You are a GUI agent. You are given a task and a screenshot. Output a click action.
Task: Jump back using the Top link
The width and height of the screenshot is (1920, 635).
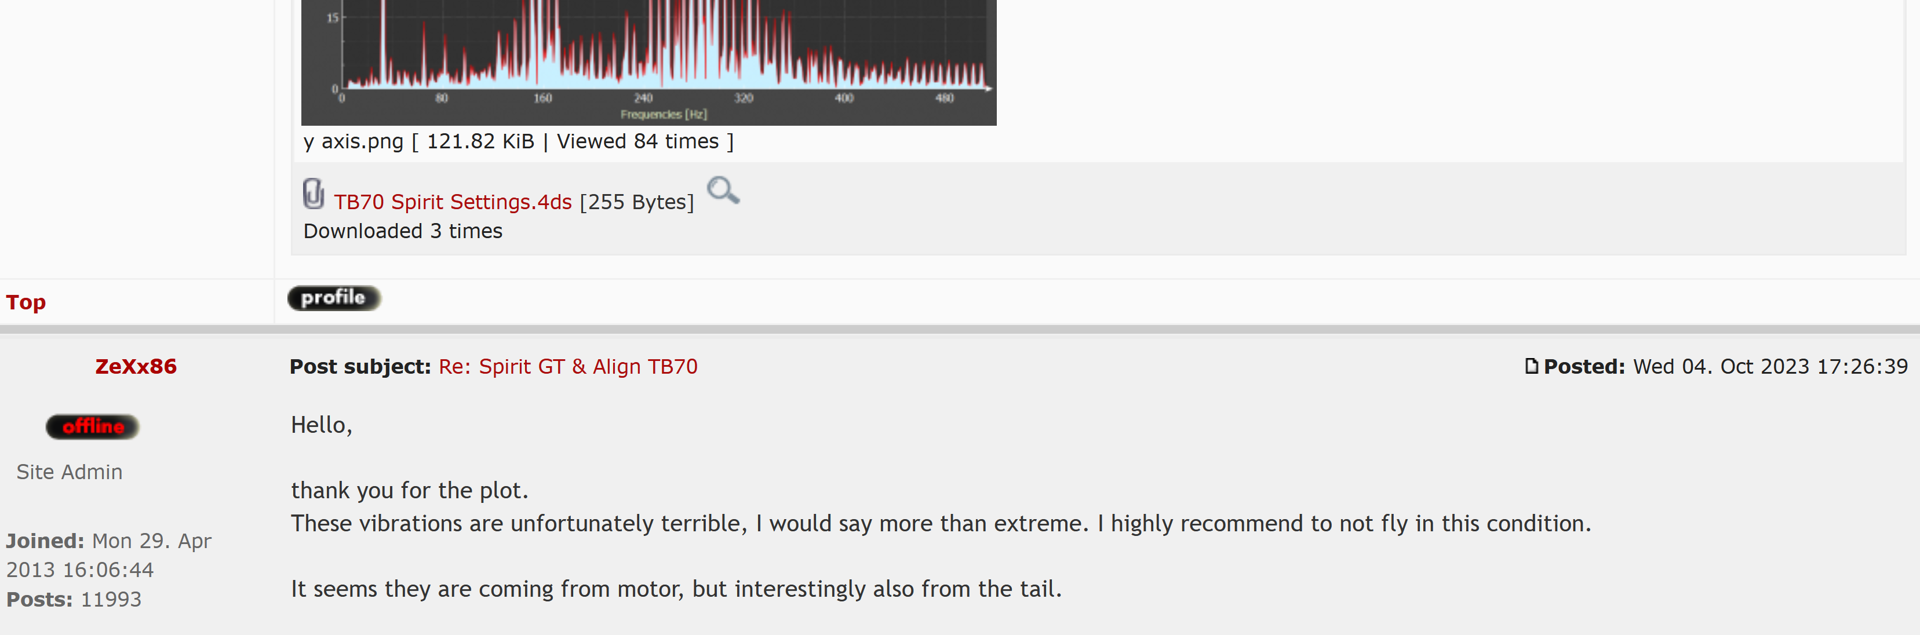coord(26,302)
